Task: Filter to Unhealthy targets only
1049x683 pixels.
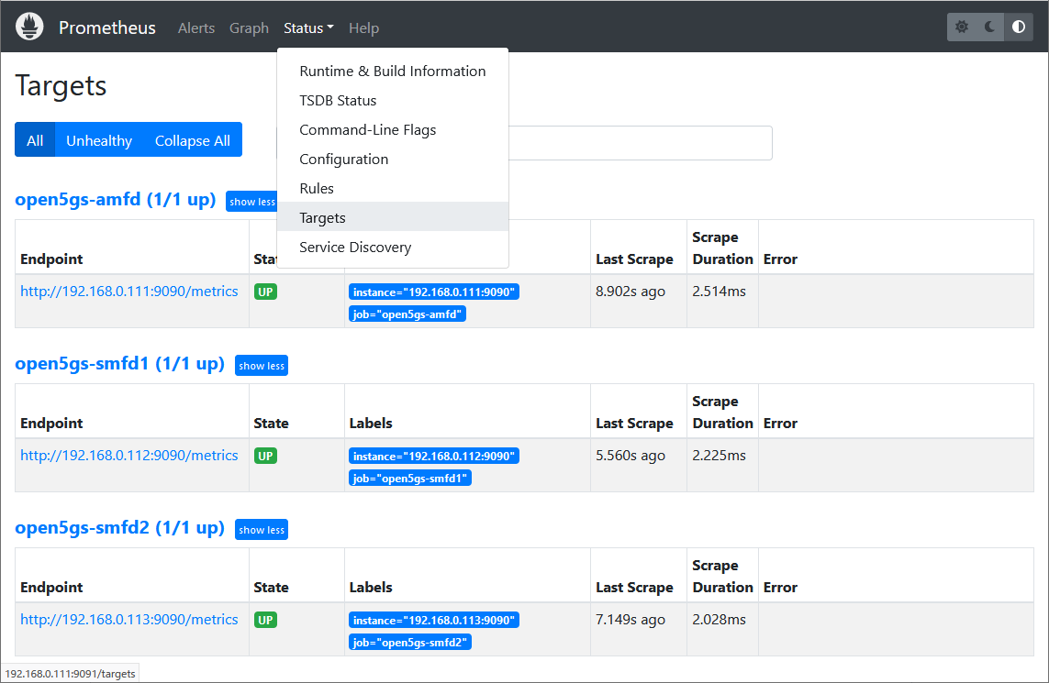Action: (x=99, y=139)
